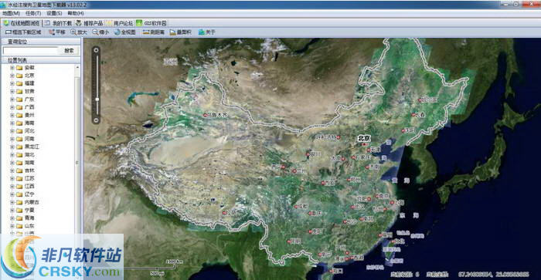Viewport: 541px width, 280px height.
Task: Select the 宁夏 entry in the list
Action: [29, 210]
